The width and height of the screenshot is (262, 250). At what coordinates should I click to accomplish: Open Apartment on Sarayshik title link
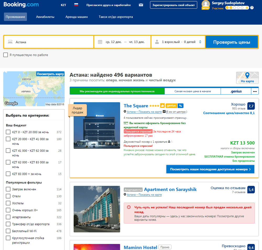tap(170, 189)
